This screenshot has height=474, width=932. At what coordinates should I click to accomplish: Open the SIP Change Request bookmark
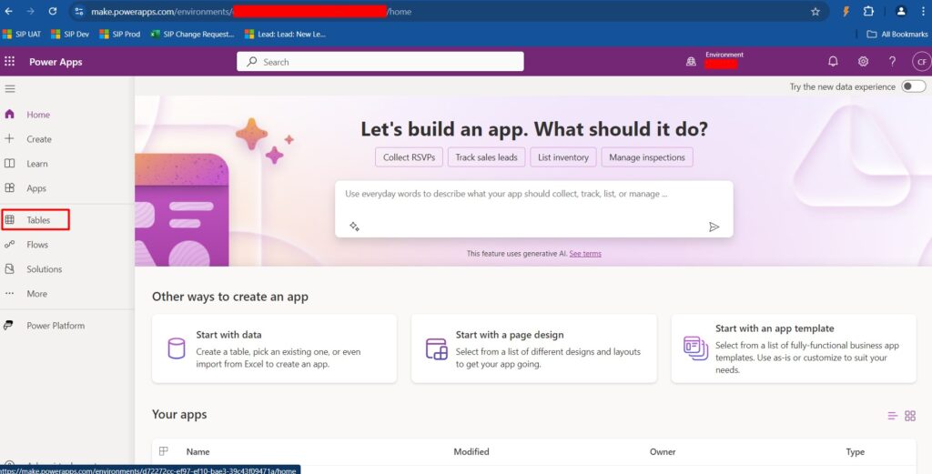coord(193,34)
